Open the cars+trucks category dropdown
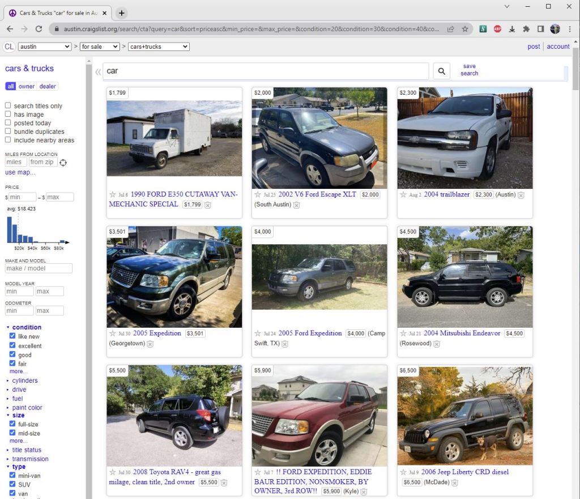Screen dimensions: 580x499 click(x=159, y=47)
